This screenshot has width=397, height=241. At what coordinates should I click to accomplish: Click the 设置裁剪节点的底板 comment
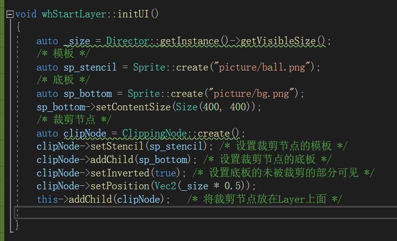(x=267, y=159)
